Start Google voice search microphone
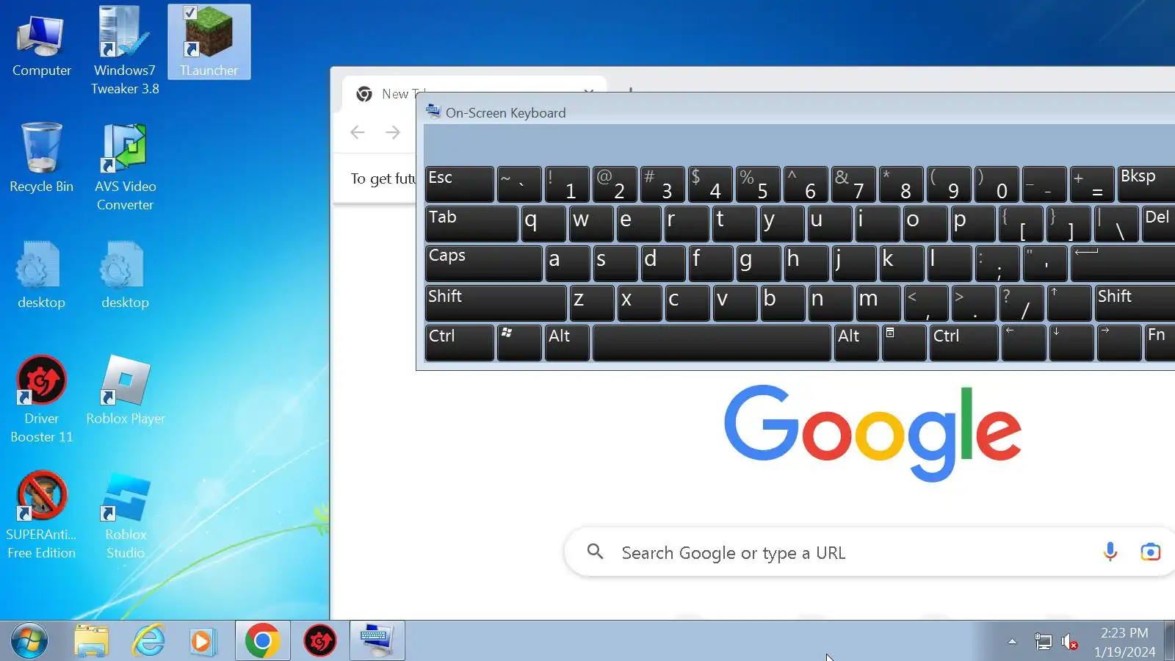This screenshot has height=661, width=1175. point(1110,552)
